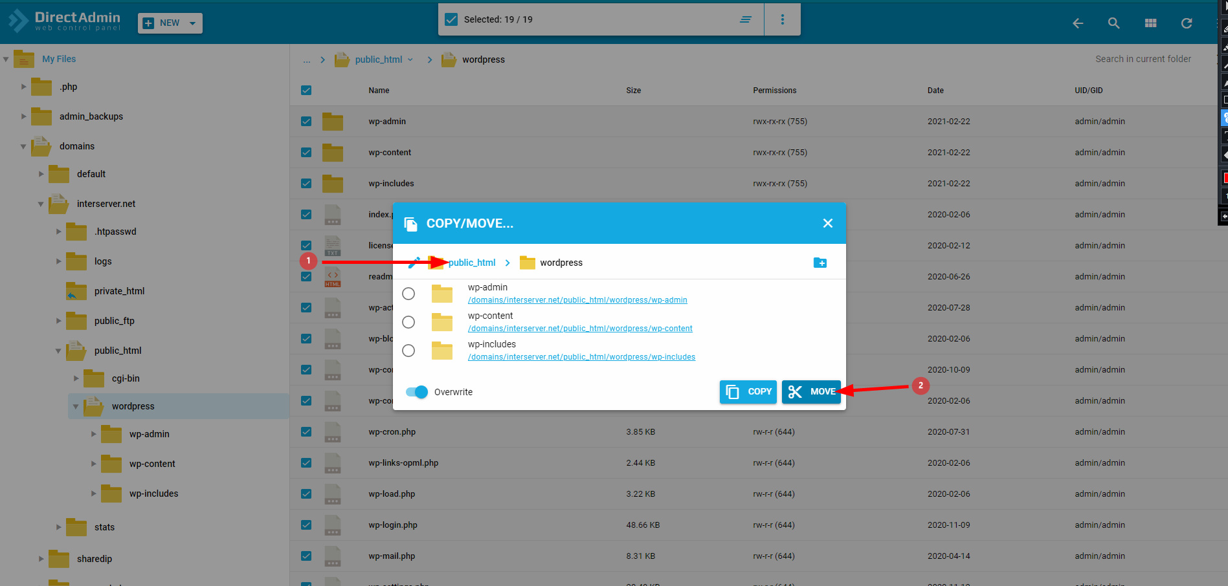Click the private_html folder icon in tree

click(x=76, y=291)
